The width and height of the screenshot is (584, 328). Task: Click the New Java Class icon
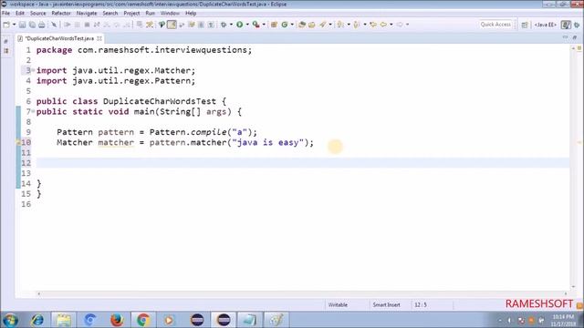point(285,25)
